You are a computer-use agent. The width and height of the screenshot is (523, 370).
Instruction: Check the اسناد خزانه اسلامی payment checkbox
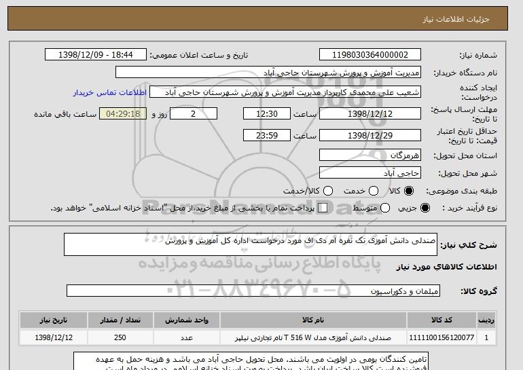[x=323, y=208]
